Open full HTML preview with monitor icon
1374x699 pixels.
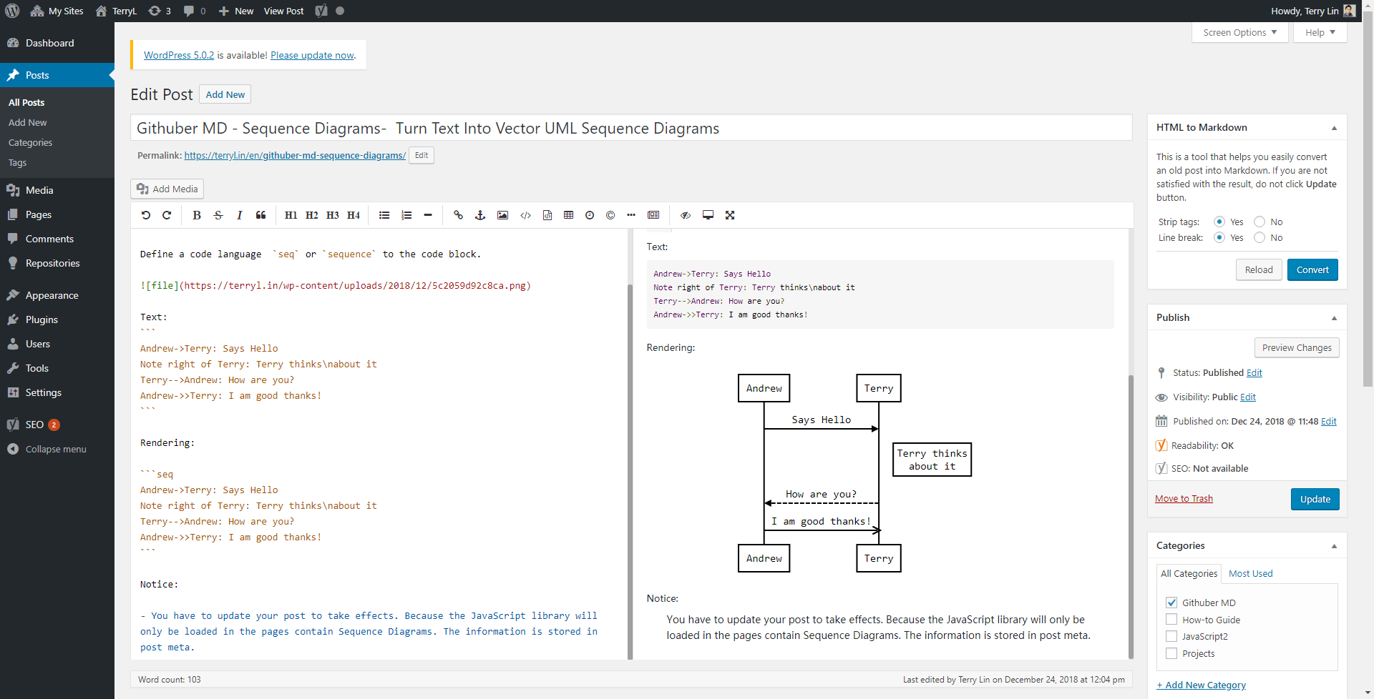pyautogui.click(x=708, y=215)
